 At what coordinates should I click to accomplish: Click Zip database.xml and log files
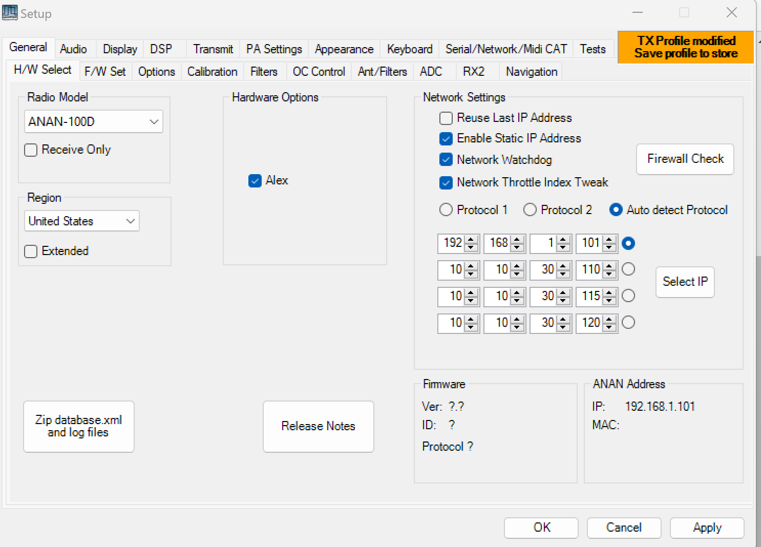click(x=79, y=427)
